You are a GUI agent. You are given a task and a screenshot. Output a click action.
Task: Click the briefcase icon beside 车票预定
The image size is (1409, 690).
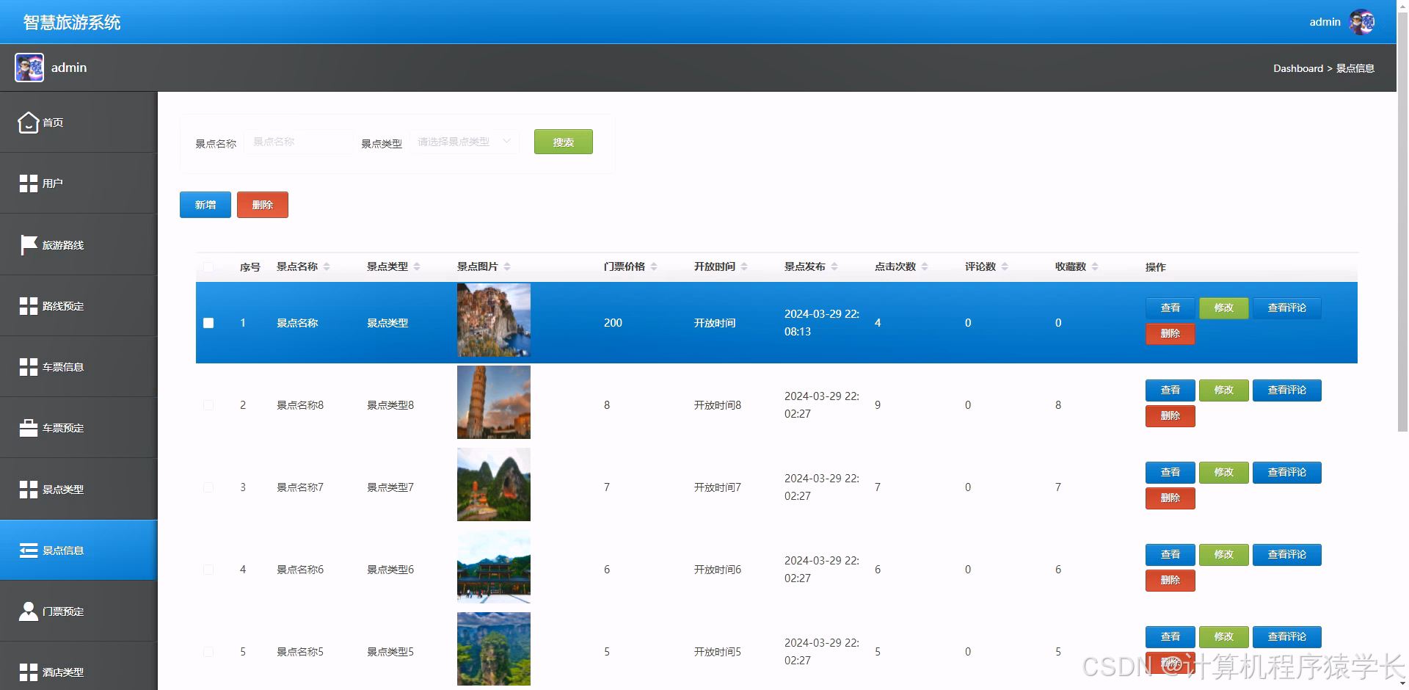(x=28, y=428)
